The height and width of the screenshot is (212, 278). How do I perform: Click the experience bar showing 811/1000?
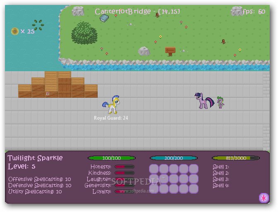click(236, 158)
